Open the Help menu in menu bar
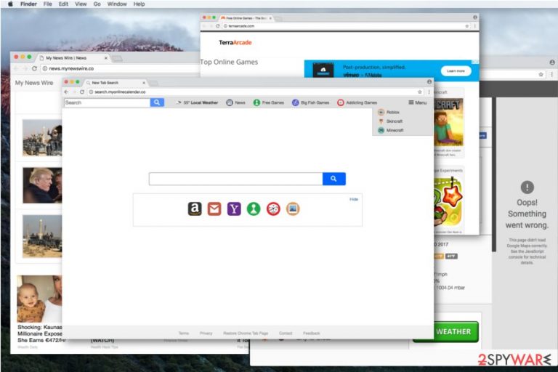Viewport: 558px width, 372px height. click(x=139, y=4)
